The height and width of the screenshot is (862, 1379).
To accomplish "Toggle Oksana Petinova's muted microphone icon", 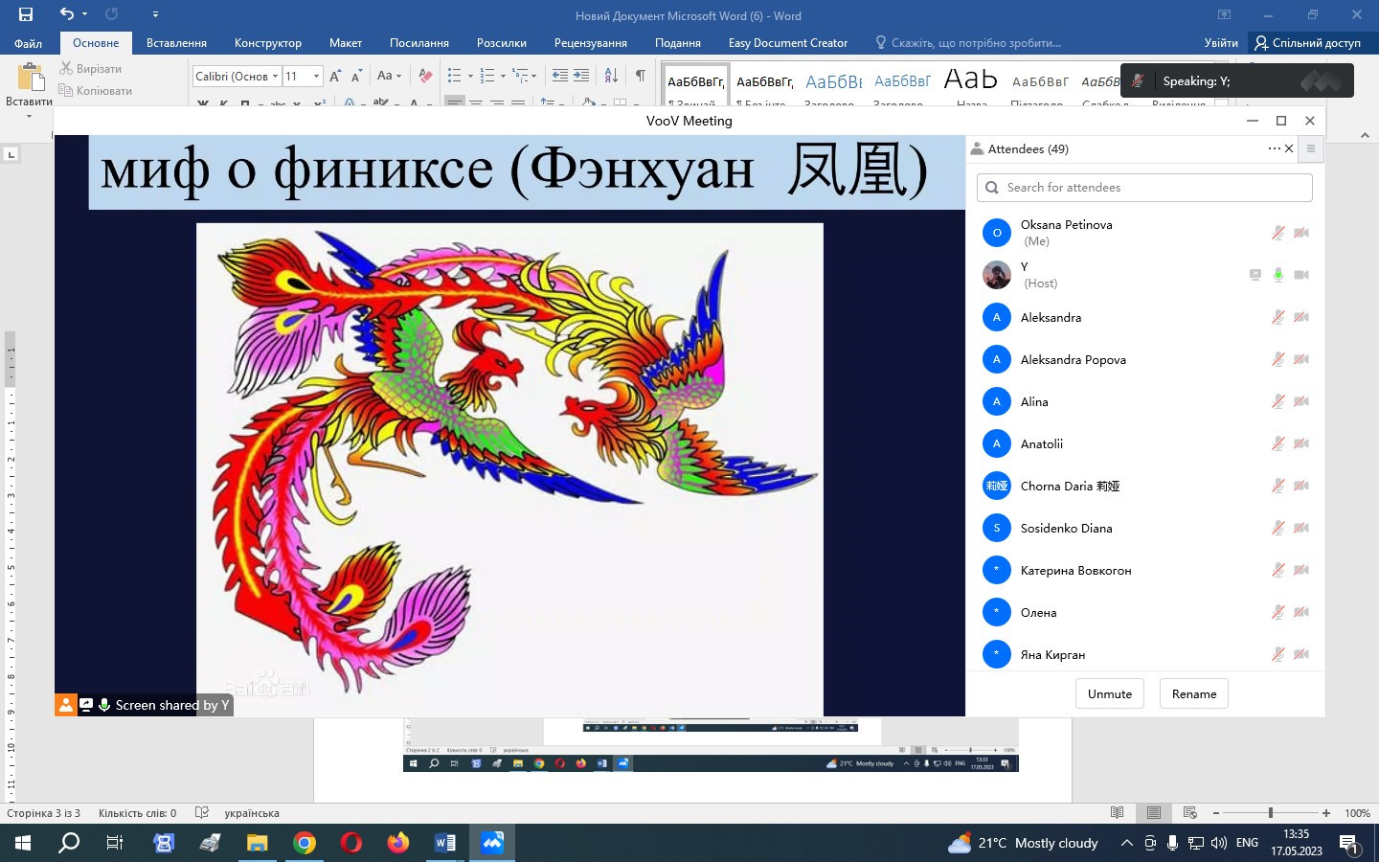I will click(x=1277, y=233).
